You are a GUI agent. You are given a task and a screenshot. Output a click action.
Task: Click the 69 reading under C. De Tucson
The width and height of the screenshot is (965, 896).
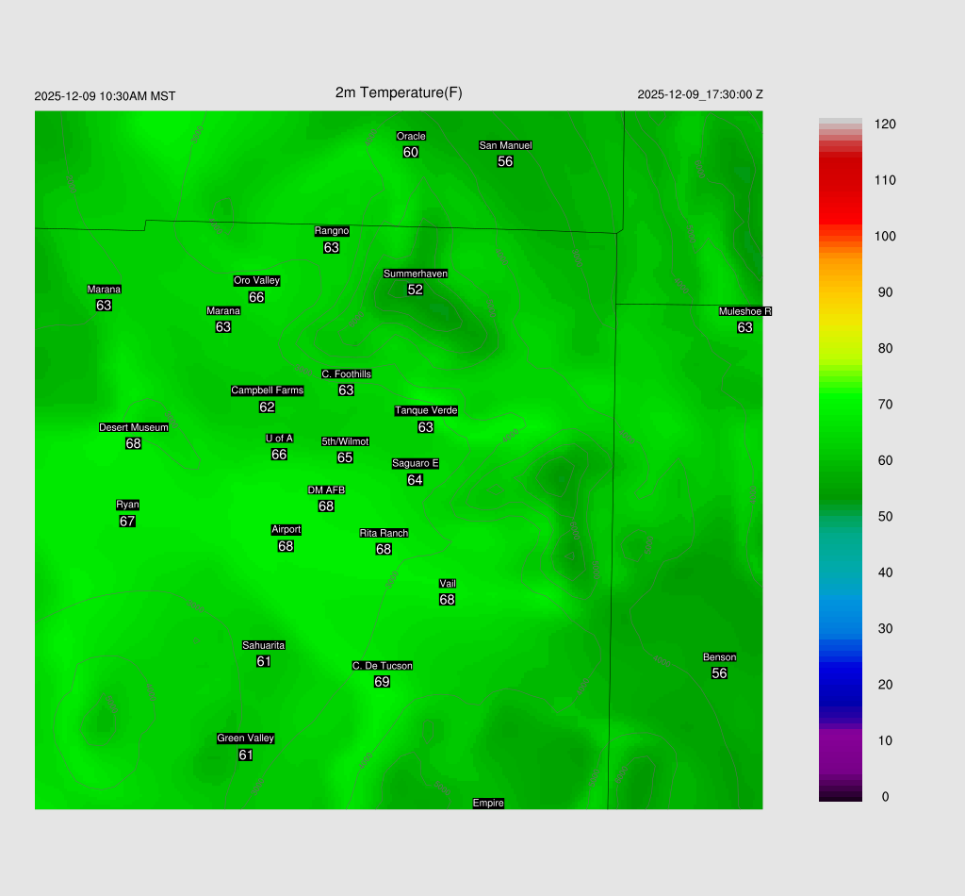point(382,682)
